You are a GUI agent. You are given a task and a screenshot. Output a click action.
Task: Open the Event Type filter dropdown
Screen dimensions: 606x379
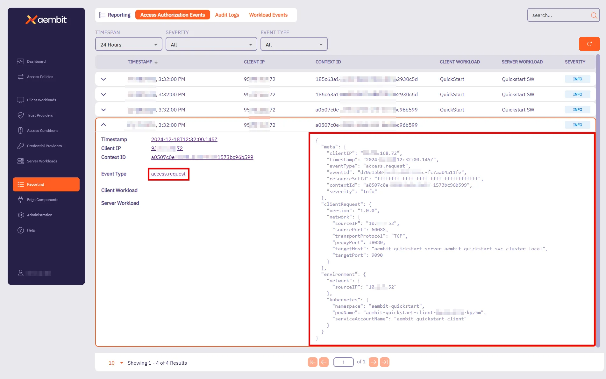[x=294, y=45]
